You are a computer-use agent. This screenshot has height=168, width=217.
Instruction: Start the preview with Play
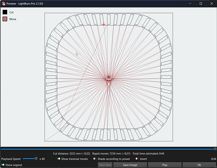[165, 165]
